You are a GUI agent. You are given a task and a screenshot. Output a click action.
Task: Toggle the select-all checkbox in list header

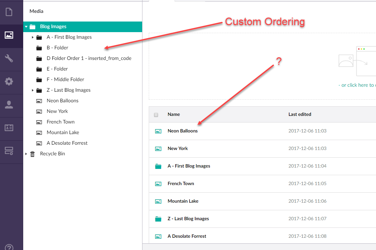tap(156, 115)
